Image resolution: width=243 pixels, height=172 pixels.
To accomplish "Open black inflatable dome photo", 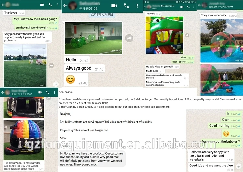I will [x=24, y=108].
